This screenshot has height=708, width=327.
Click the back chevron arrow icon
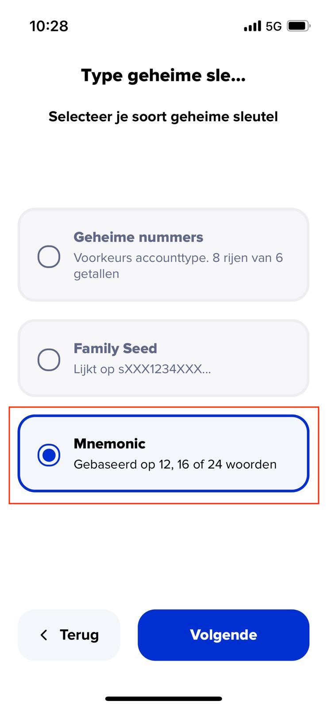[43, 635]
